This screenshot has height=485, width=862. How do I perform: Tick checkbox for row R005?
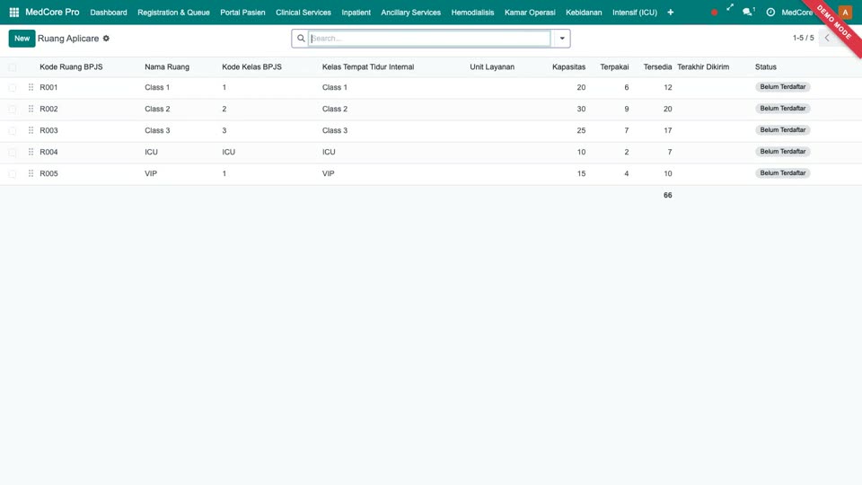12,173
